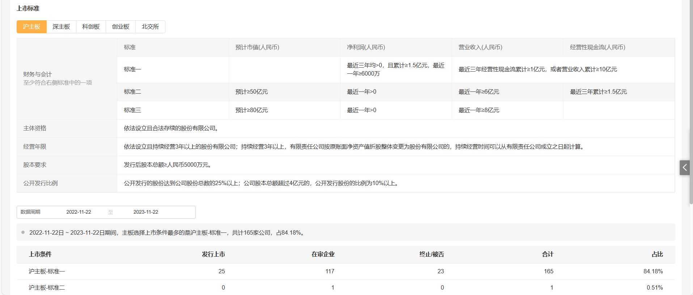This screenshot has width=693, height=295.
Task: Click the 在审企业 column header
Action: click(323, 255)
